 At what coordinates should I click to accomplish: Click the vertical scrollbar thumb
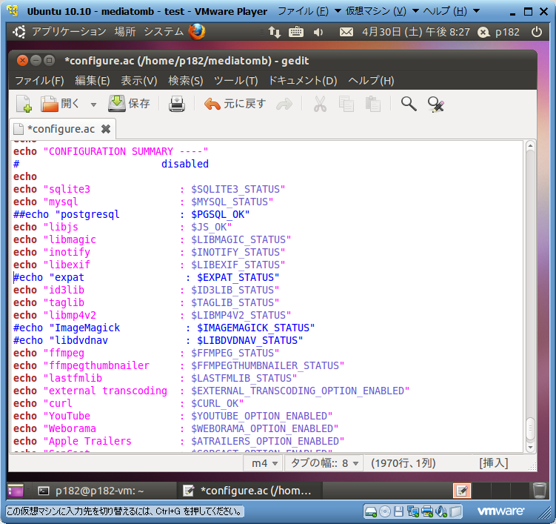click(x=531, y=429)
